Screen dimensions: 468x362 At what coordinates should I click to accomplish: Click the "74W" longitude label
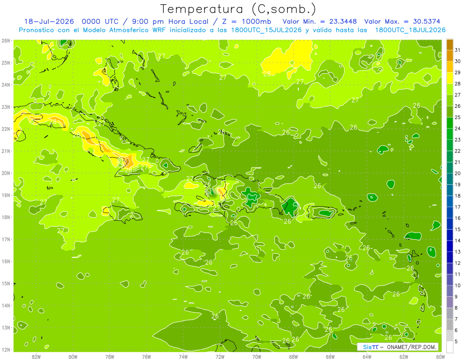pyautogui.click(x=183, y=357)
